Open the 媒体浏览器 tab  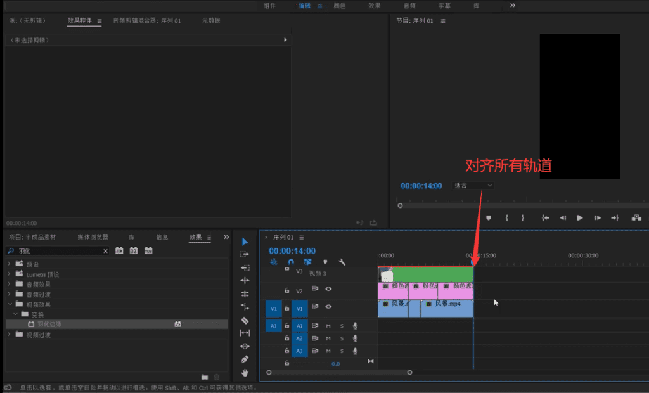[93, 237]
